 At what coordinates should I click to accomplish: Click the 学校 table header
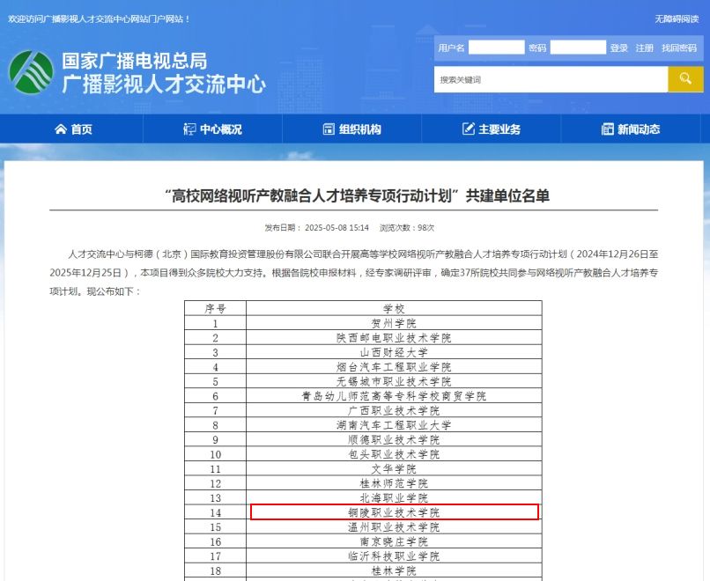pyautogui.click(x=394, y=309)
